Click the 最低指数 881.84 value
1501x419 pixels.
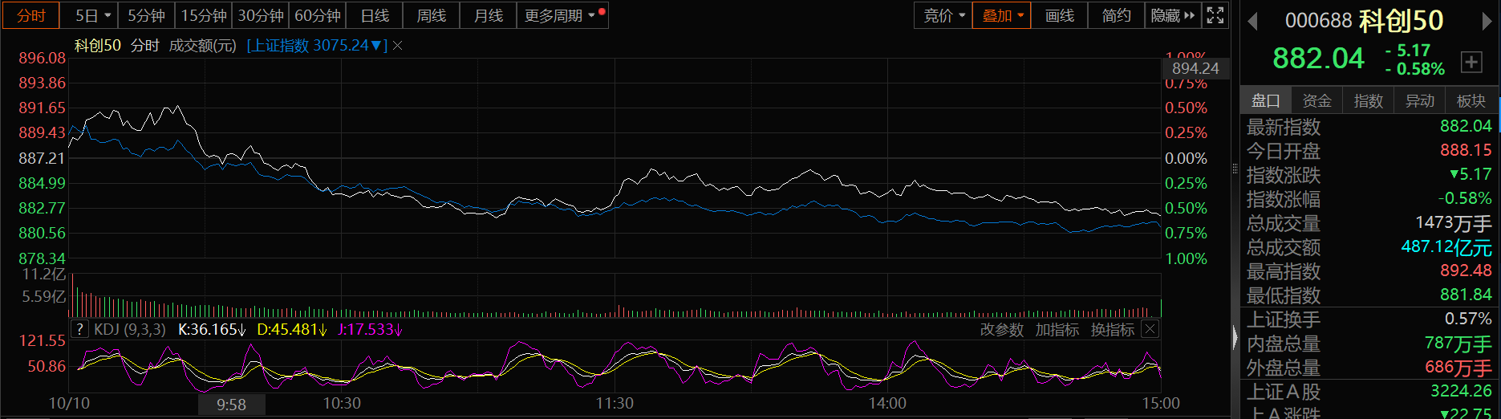[1465, 295]
